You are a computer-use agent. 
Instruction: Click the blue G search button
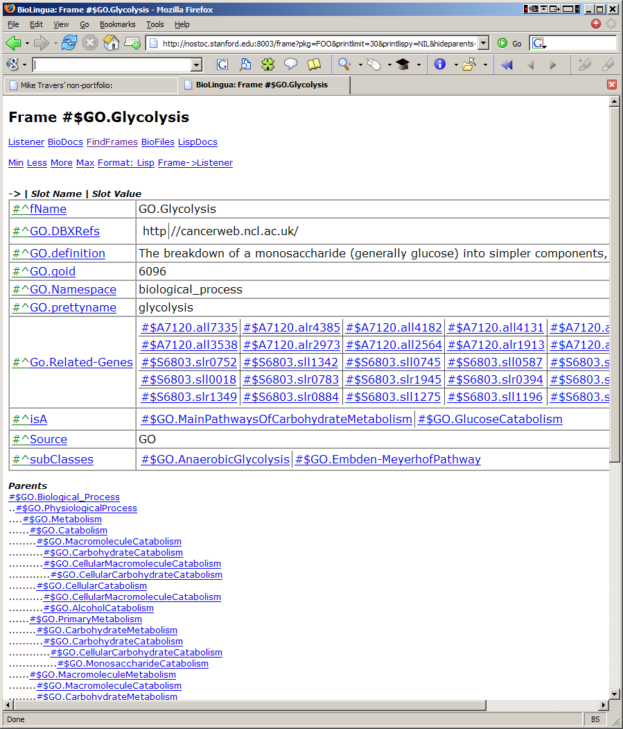pos(222,64)
